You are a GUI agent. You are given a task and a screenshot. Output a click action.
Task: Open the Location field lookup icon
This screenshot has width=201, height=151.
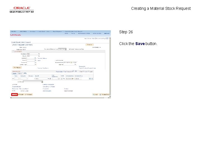click(x=36, y=58)
